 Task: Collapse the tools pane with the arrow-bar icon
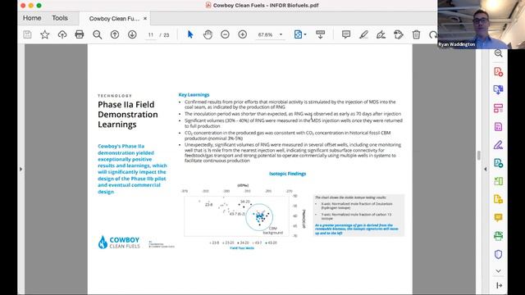pyautogui.click(x=499, y=285)
